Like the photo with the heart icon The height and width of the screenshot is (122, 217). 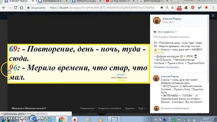tap(155, 32)
